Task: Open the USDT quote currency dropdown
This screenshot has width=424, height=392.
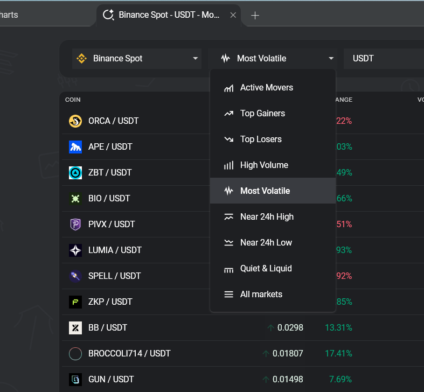Action: [x=385, y=58]
